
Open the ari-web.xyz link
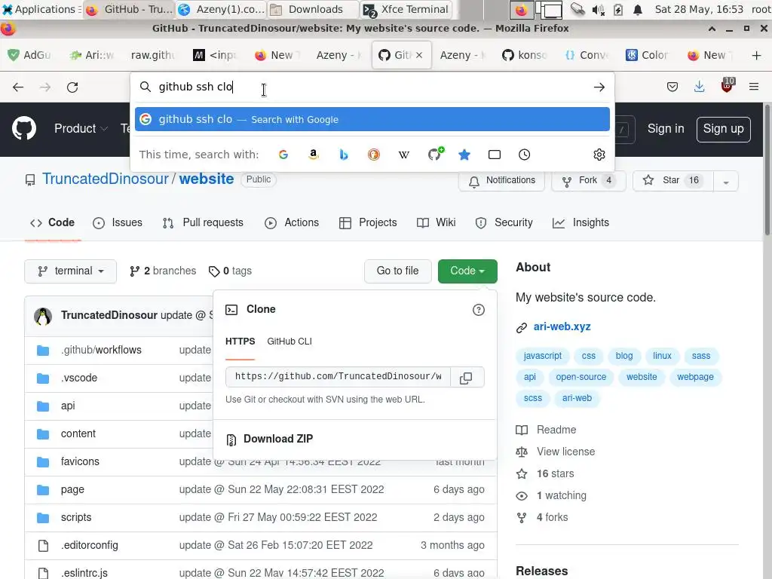coord(562,327)
